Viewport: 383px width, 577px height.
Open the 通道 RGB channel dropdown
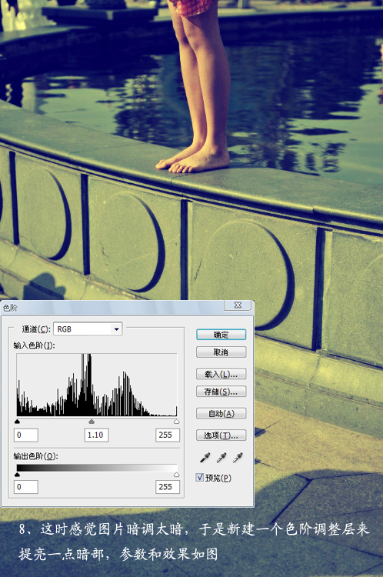[88, 329]
